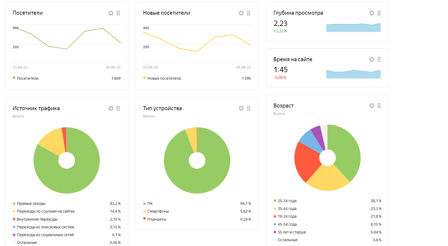Click legend entry 25-34 года
Image resolution: width=448 pixels, height=246 pixels.
(285, 201)
